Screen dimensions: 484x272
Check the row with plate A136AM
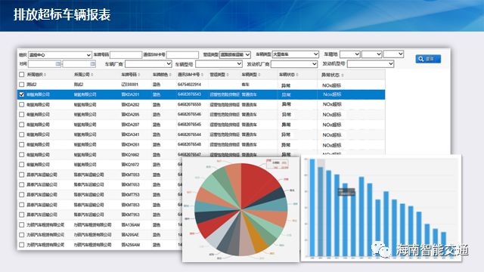click(x=22, y=225)
